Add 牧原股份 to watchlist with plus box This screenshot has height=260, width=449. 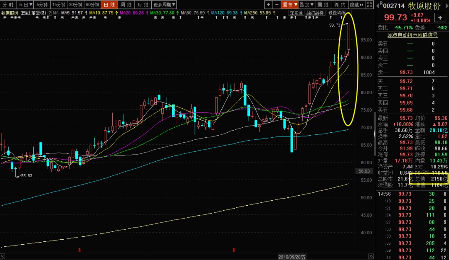pos(440,18)
